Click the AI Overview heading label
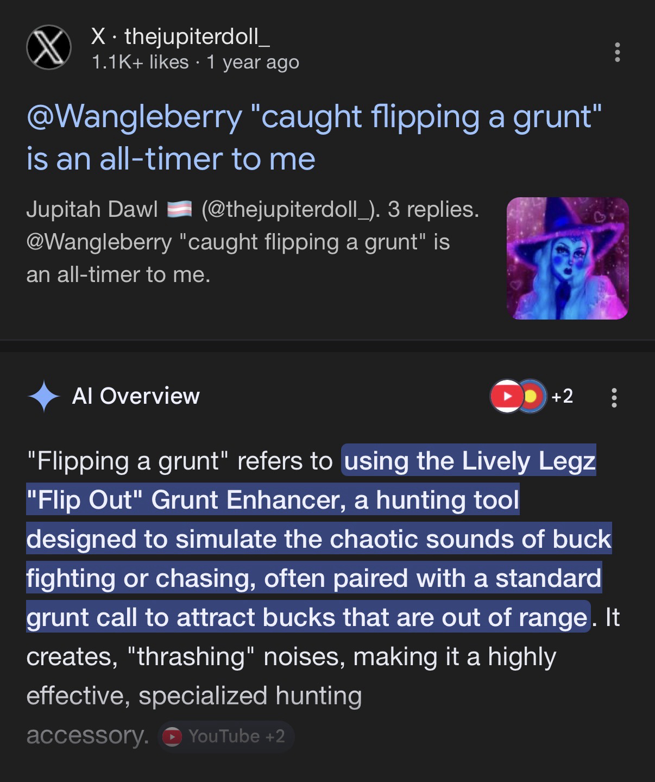Screen dimensions: 655x782 tap(136, 396)
